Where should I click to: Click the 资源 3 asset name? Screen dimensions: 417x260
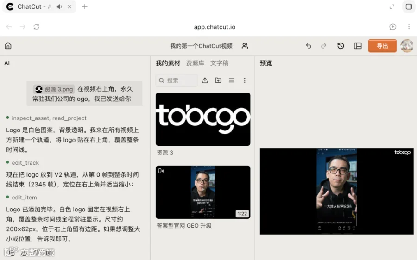coord(165,153)
